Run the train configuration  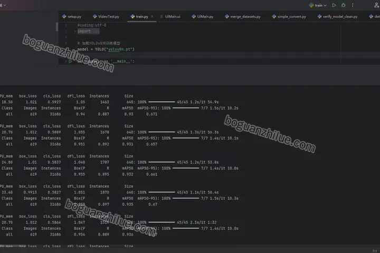334,5
